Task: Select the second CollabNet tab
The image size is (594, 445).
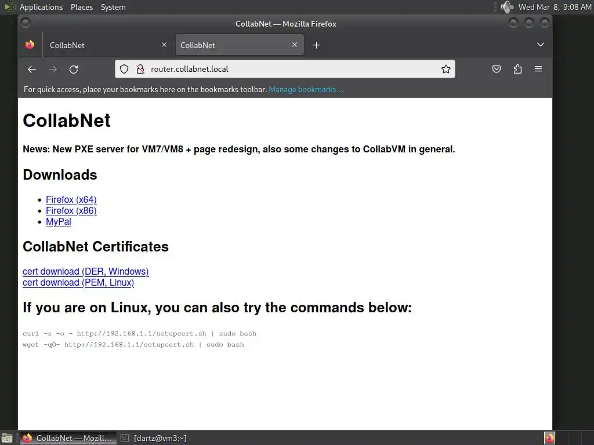Action: [240, 45]
